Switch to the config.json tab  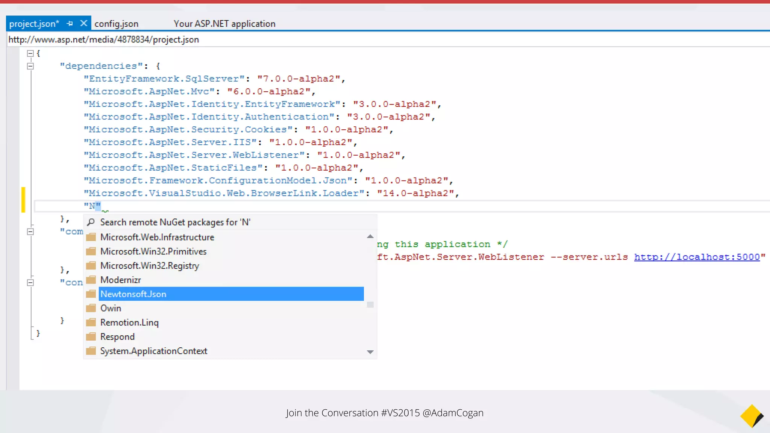tap(116, 24)
